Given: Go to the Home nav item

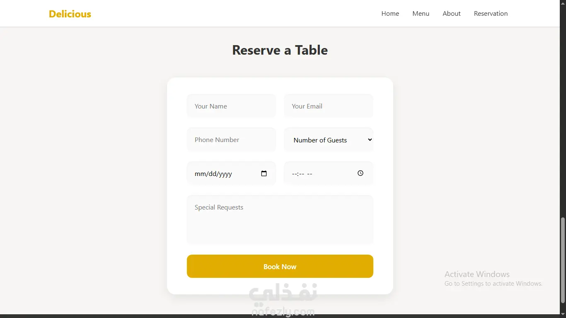Looking at the screenshot, I should 390,14.
